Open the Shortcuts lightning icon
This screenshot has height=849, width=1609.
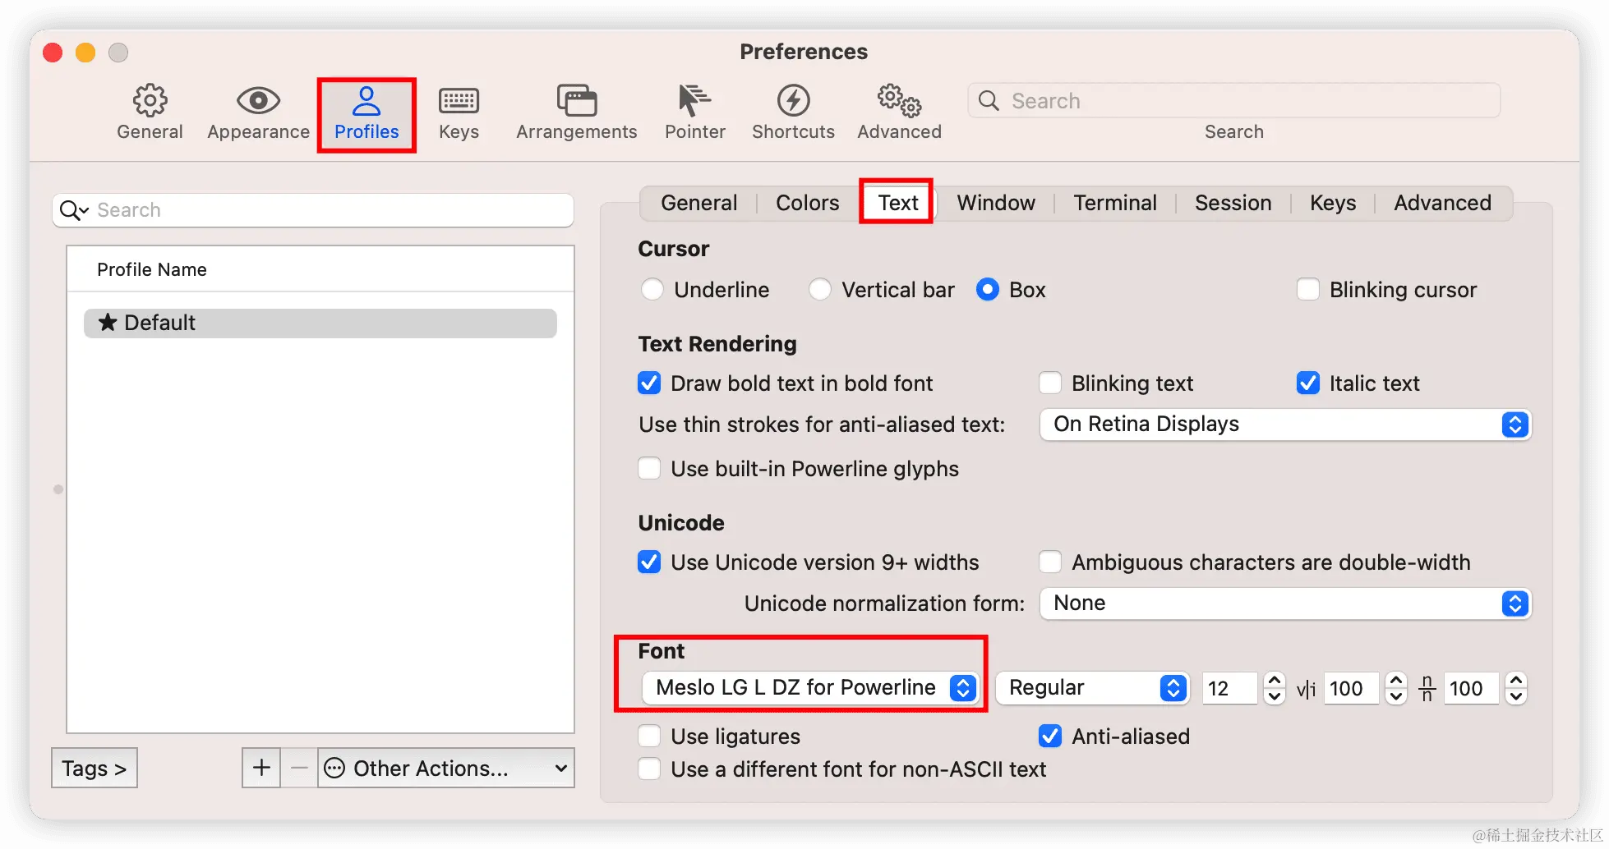pos(793,101)
